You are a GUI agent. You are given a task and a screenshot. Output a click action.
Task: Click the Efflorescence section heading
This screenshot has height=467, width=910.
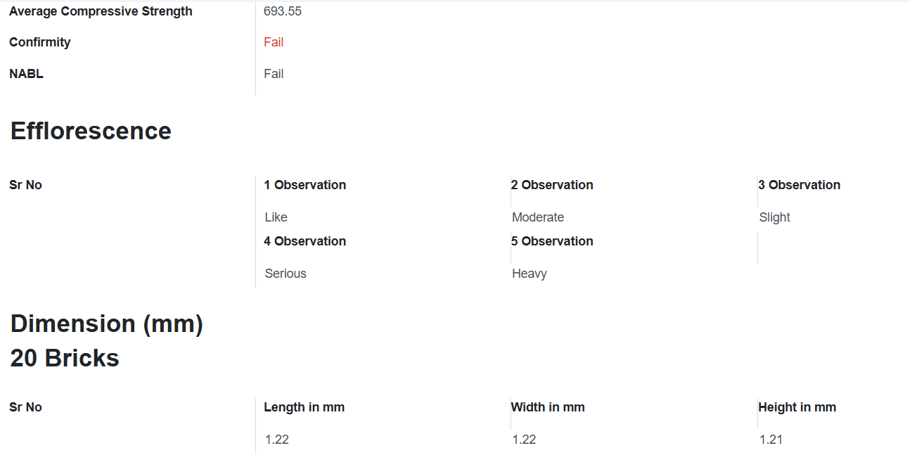point(91,132)
